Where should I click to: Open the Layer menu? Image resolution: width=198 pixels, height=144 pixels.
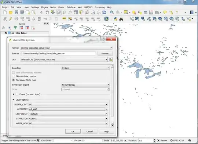pos(26,7)
